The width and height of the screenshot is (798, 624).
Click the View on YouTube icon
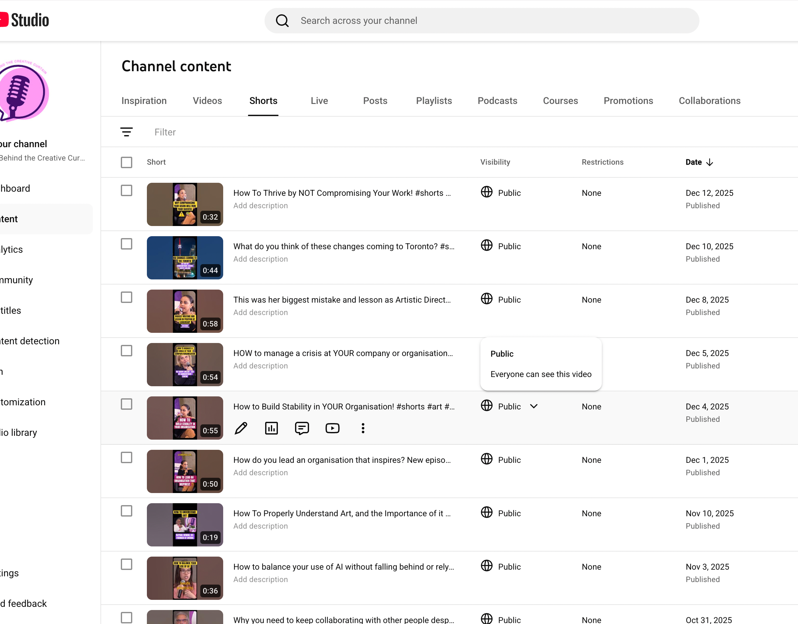tap(333, 428)
